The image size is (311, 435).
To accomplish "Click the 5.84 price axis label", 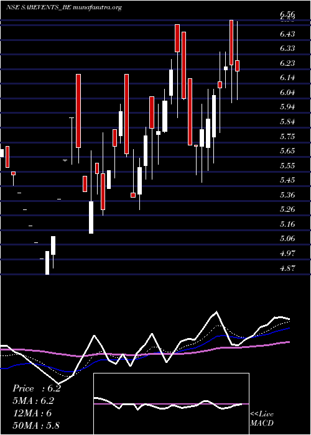I will tap(287, 122).
